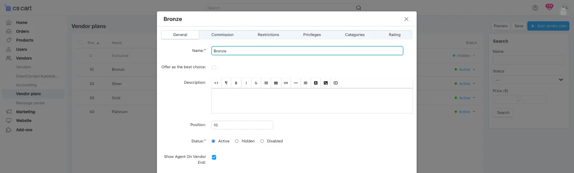Insert horizontal line in description editor
Image resolution: width=574 pixels, height=173 pixels.
click(296, 83)
